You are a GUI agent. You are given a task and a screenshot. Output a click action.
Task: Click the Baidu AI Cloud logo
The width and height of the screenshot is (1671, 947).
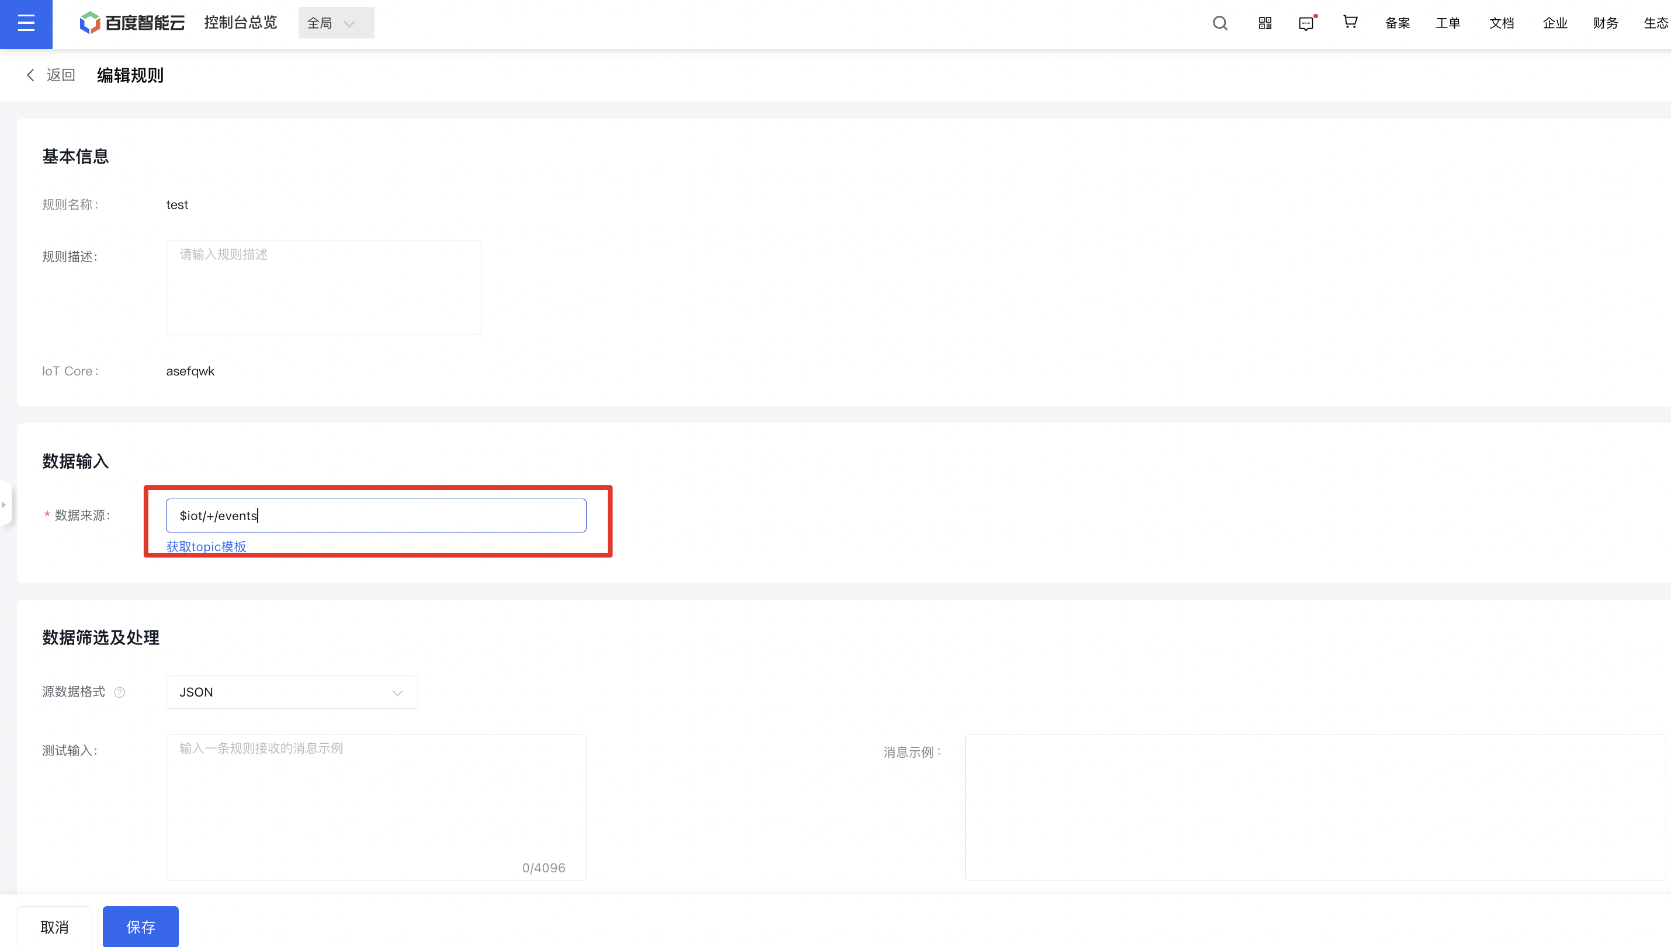(x=132, y=23)
